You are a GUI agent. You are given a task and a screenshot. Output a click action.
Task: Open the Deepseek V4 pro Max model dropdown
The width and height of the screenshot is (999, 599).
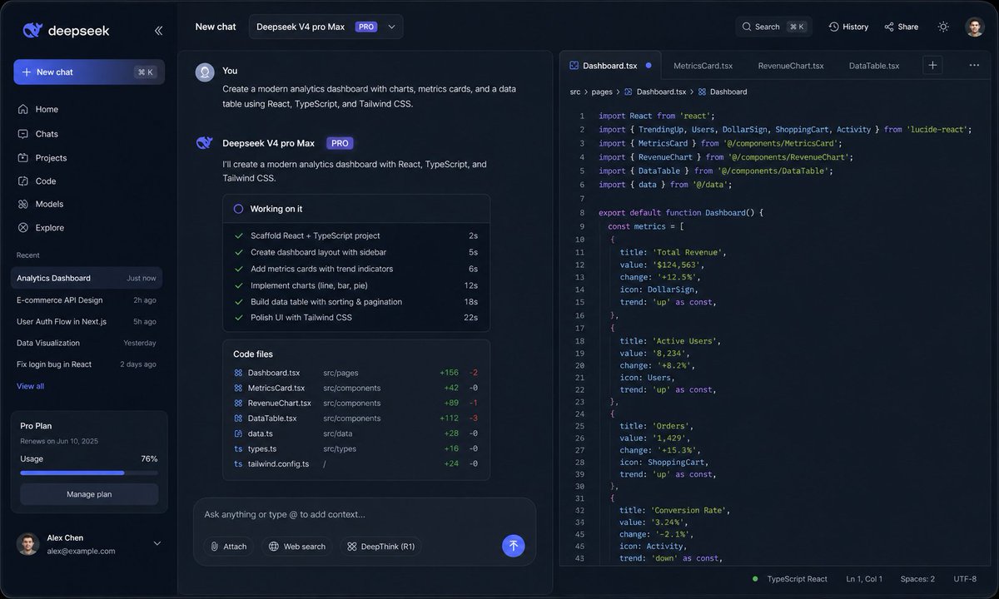[326, 27]
